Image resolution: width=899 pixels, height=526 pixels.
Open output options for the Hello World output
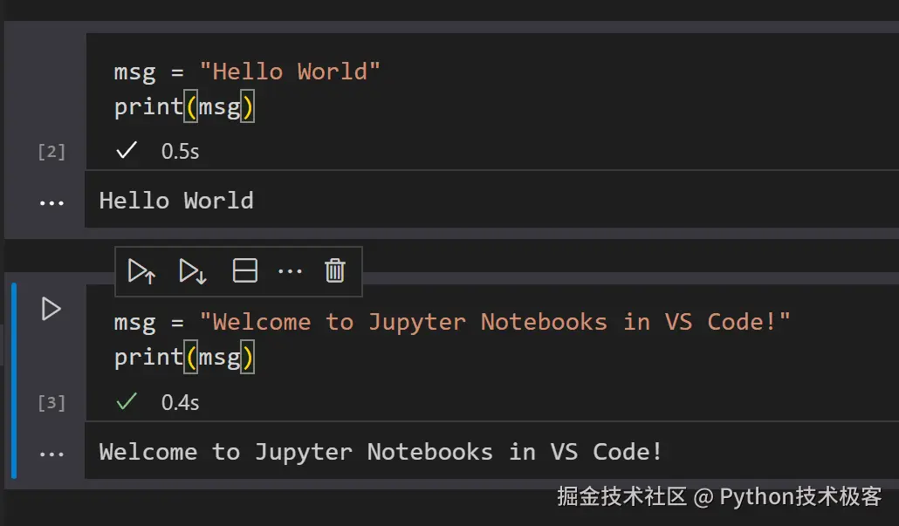point(51,203)
